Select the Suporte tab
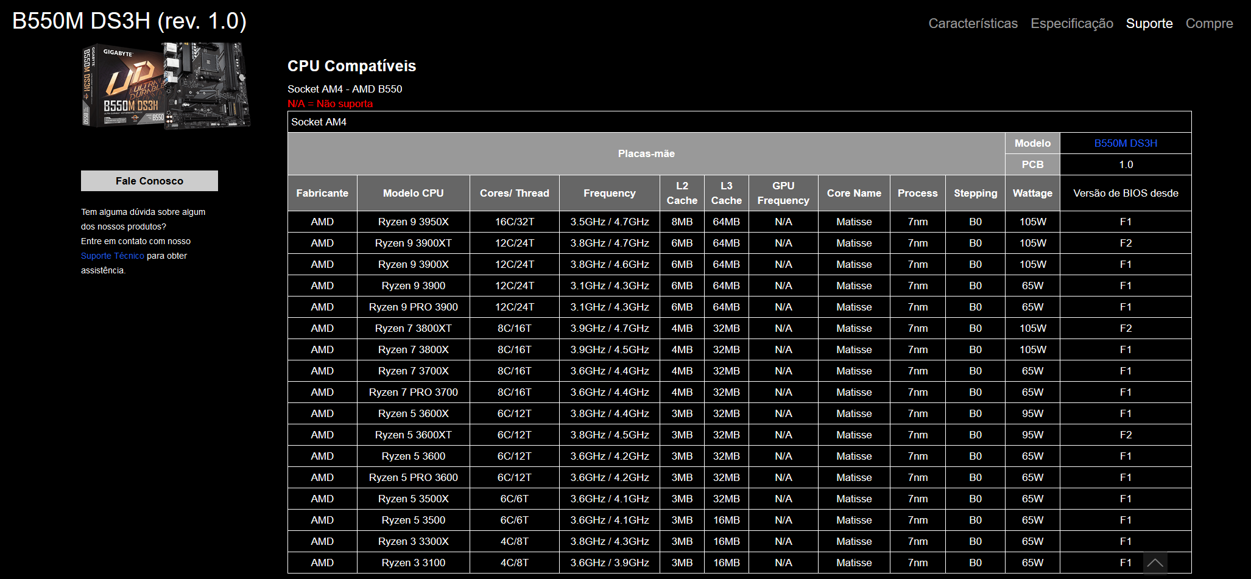 1149,23
